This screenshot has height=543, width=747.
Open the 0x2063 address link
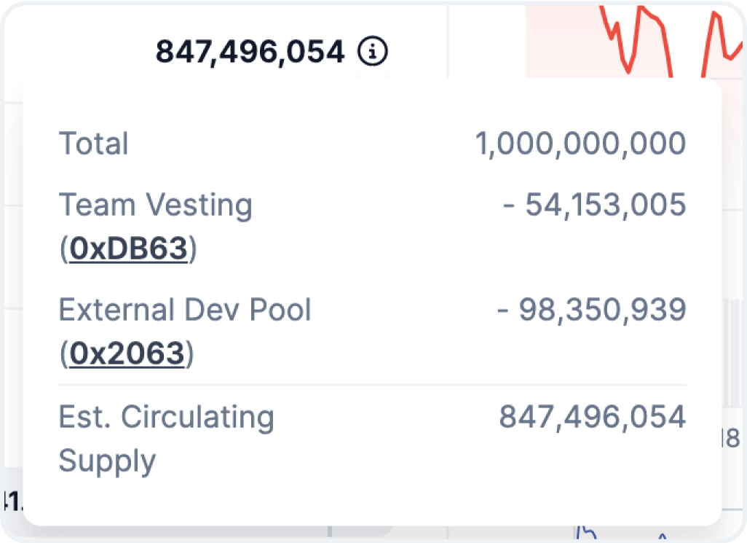coord(127,354)
